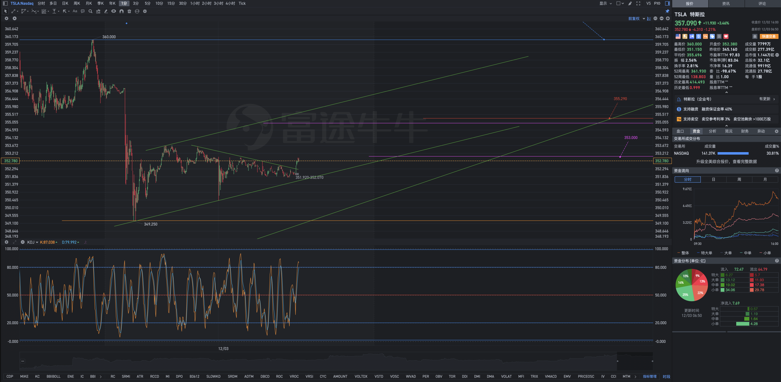Toggle drawings visibility with eye icon

click(x=114, y=11)
